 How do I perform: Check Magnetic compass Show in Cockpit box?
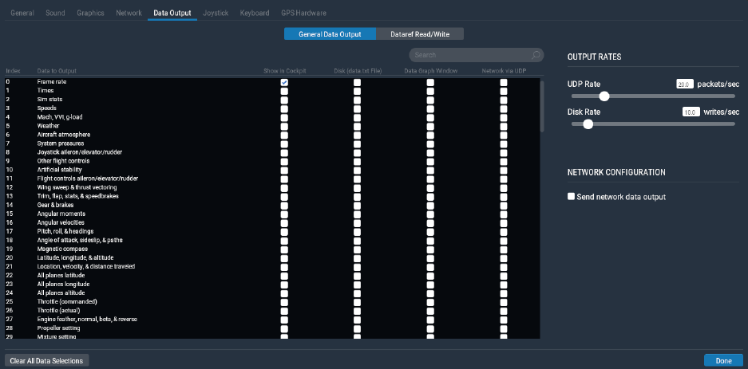[x=284, y=249]
